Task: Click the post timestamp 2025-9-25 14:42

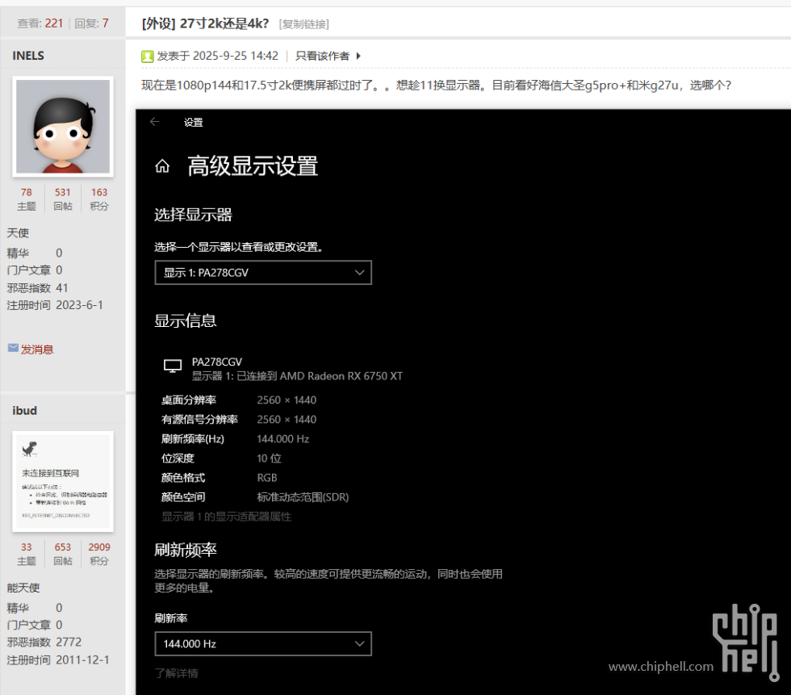Action: tap(236, 56)
